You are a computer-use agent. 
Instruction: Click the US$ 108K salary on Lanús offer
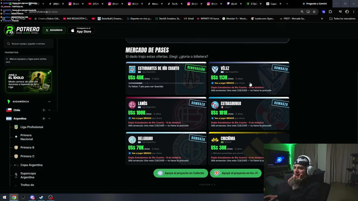click(137, 113)
